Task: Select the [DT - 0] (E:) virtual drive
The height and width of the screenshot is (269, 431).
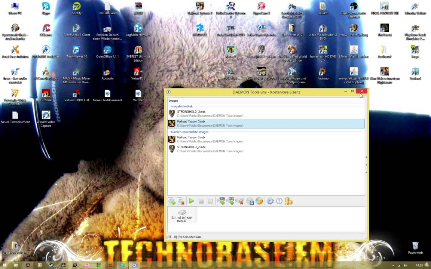Action: 182,216
